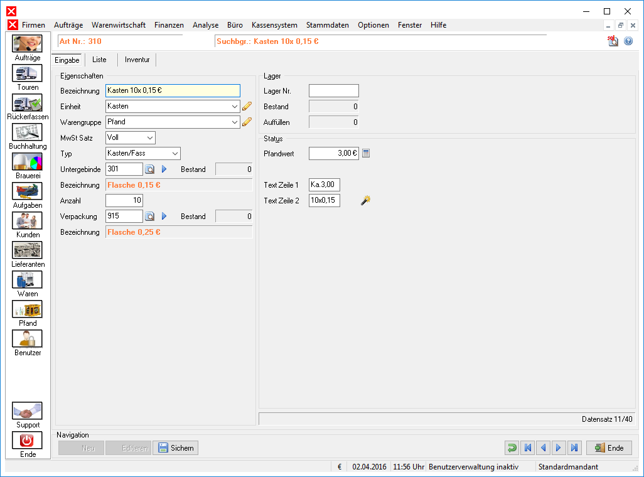This screenshot has height=477, width=644.
Task: Open lookup search icon next to Untergebinde
Action: click(150, 169)
